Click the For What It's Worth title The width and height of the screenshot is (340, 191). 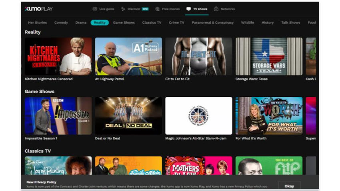tap(251, 138)
